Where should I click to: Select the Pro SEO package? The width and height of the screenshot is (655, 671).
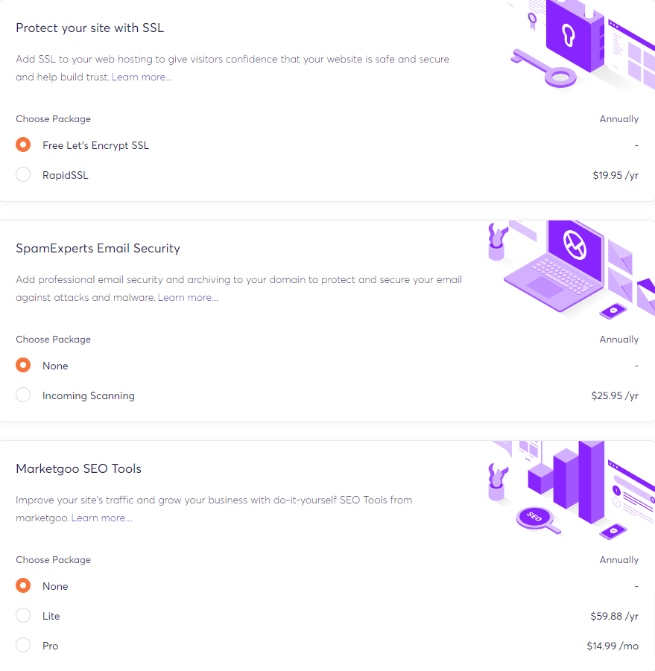point(22,645)
